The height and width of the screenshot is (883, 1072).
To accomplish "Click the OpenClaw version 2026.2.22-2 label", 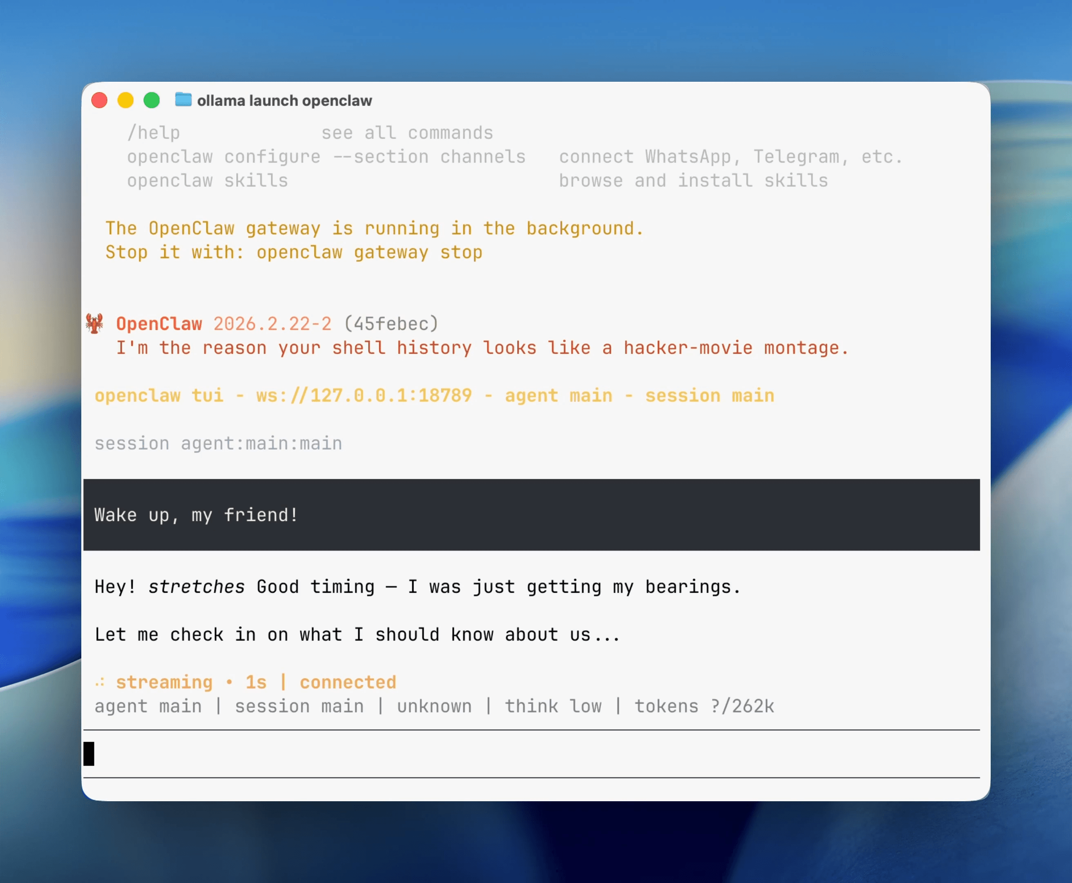I will pos(272,323).
